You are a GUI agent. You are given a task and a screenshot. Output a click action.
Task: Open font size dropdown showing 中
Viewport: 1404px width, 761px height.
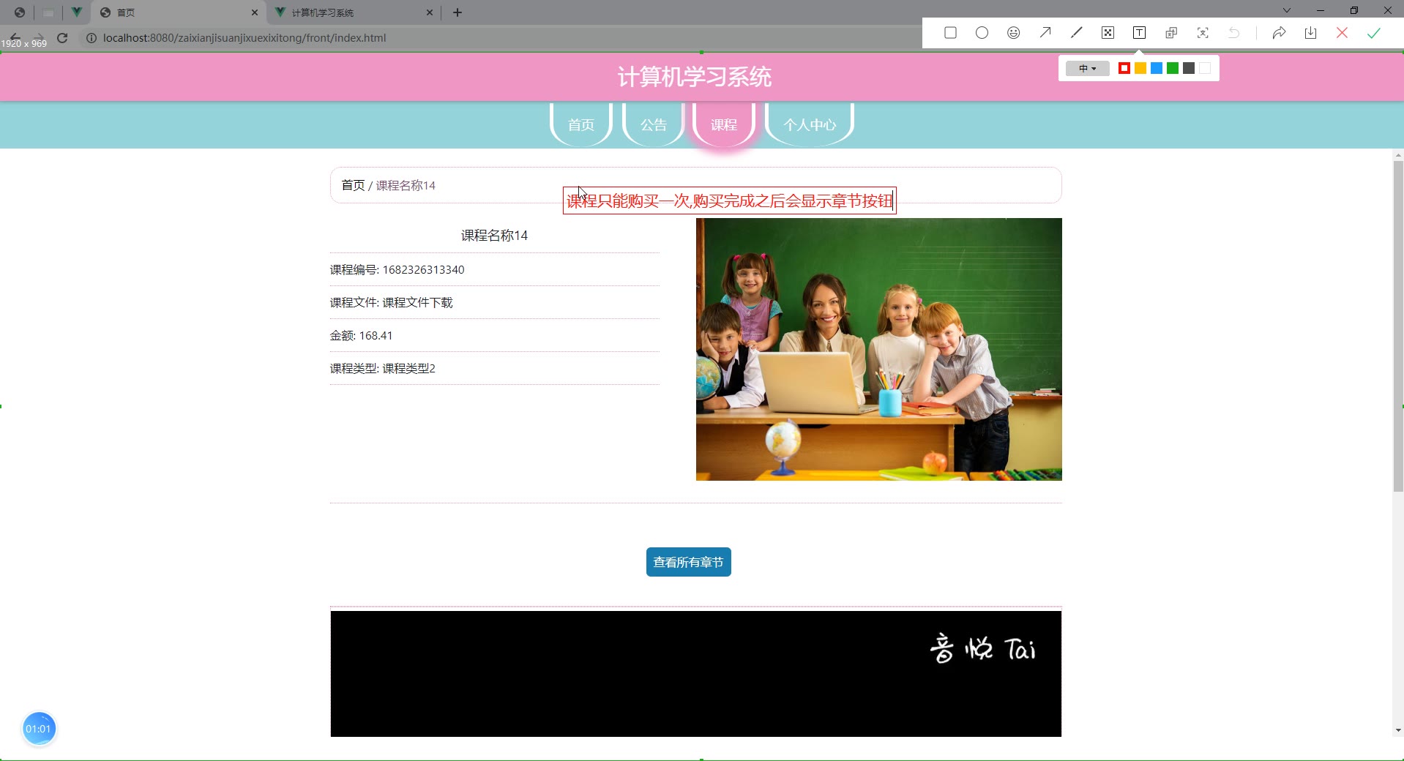point(1087,68)
